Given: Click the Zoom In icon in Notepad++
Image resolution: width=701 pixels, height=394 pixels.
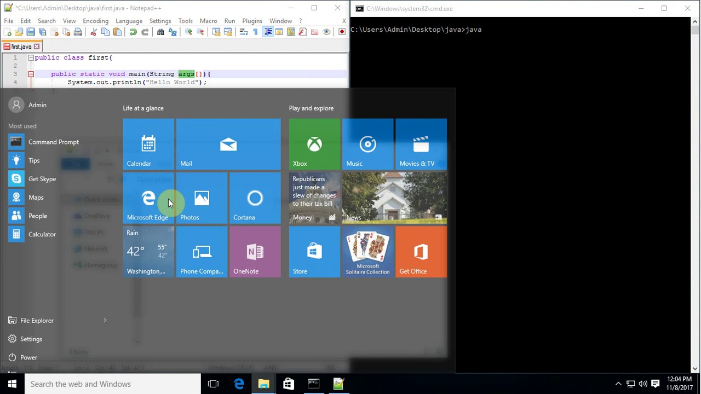Looking at the screenshot, I should [x=188, y=32].
